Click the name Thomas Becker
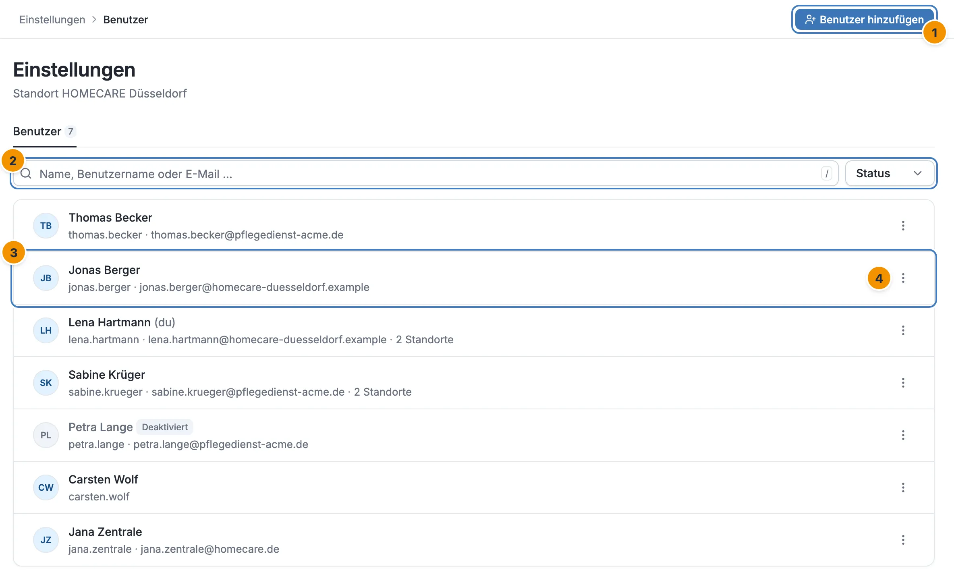Viewport: 954px width, 585px height. 110,218
